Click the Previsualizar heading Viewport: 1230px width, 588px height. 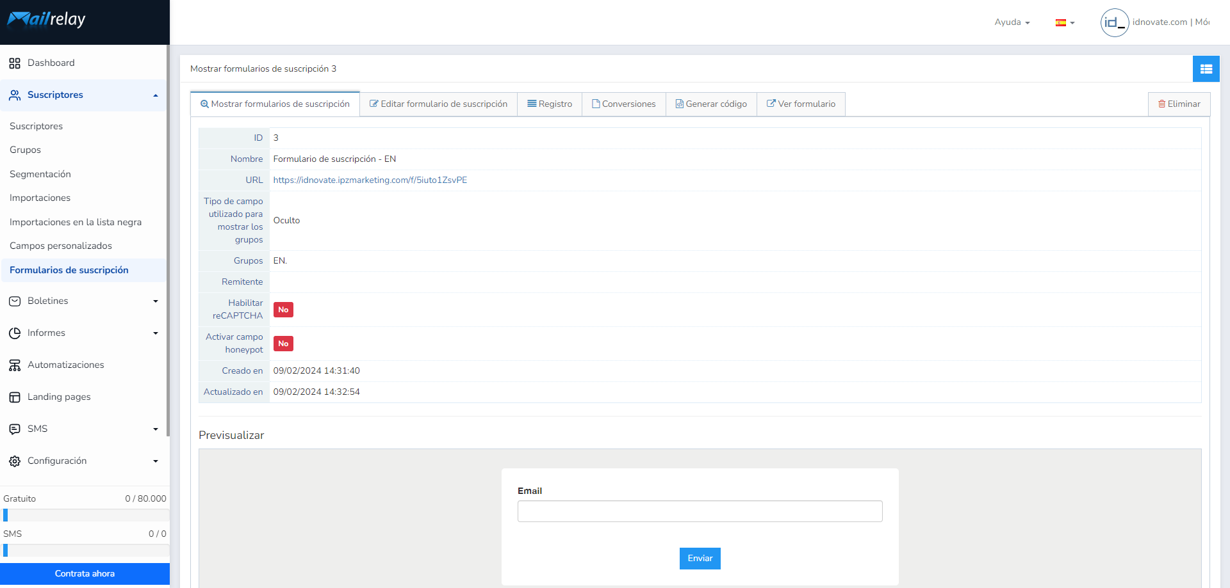pos(231,436)
